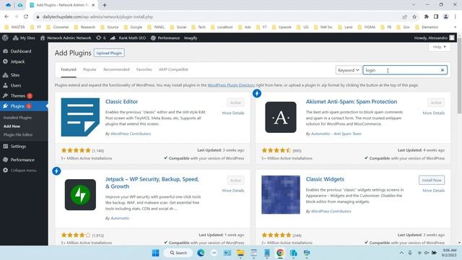Screen dimensions: 462x260
Task: Clear the plugin search text
Action: click(x=443, y=70)
